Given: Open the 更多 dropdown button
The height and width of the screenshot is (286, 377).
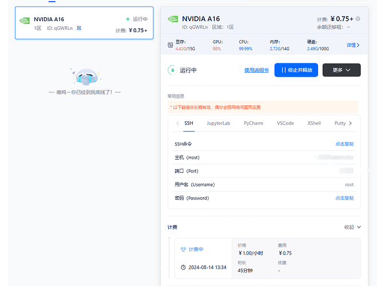Looking at the screenshot, I should [342, 70].
